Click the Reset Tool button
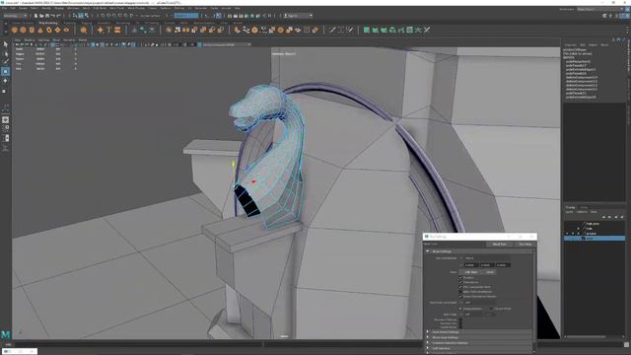 [x=500, y=244]
